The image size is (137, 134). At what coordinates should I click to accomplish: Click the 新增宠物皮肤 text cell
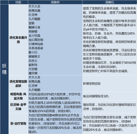110,84
